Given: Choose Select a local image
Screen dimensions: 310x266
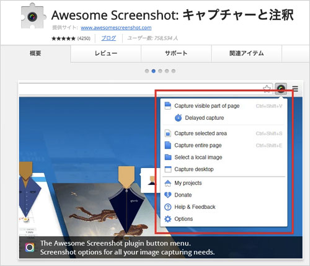Looking at the screenshot, I should (198, 157).
